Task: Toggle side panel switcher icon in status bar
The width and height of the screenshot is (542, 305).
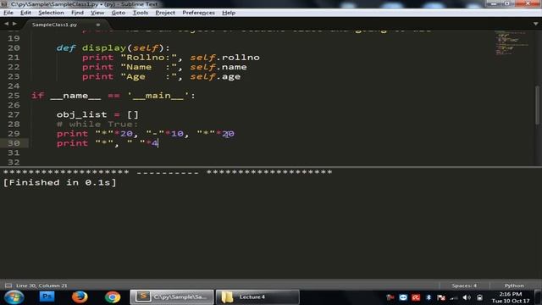Action: coord(8,286)
